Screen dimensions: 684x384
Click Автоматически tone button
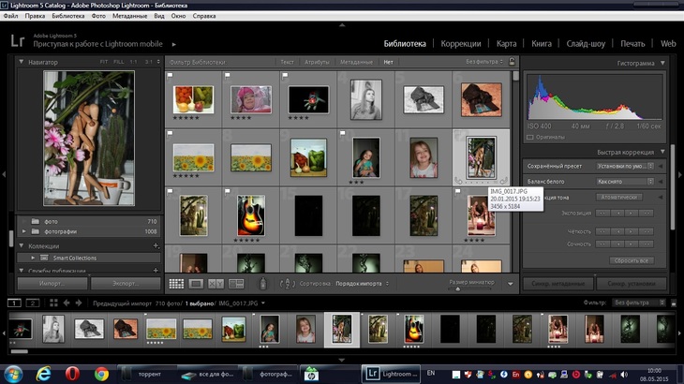pyautogui.click(x=618, y=197)
